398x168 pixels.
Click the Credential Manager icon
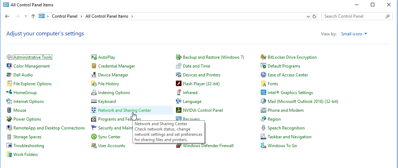point(94,66)
